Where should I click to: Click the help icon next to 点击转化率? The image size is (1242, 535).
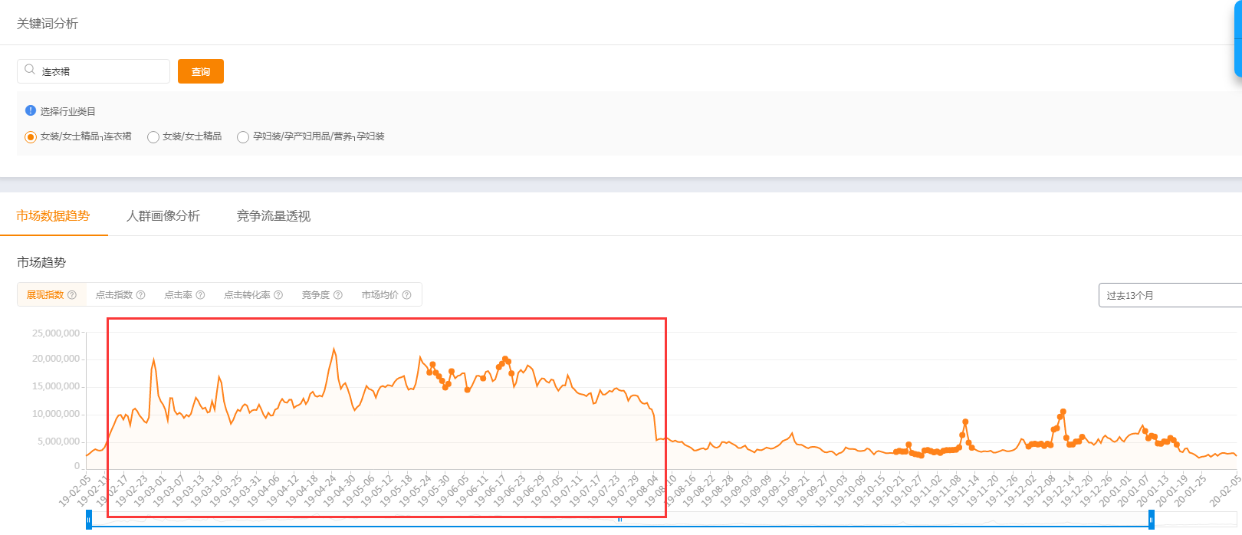pyautogui.click(x=278, y=295)
